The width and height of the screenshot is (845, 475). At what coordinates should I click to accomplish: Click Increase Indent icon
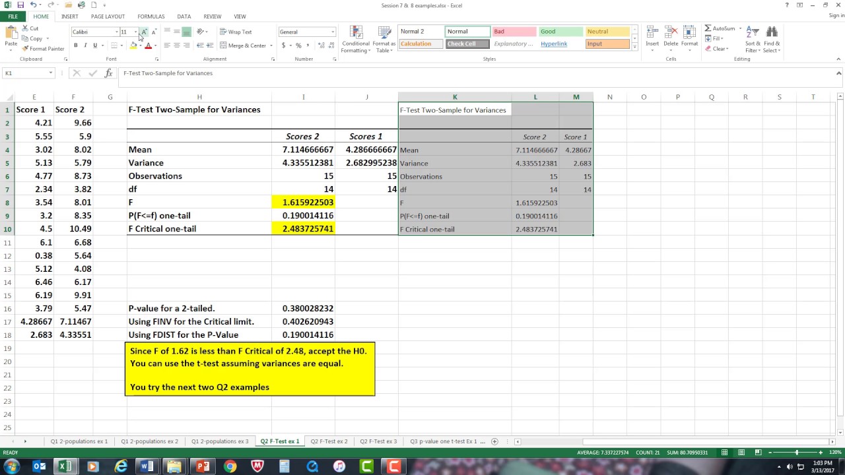[x=211, y=46]
